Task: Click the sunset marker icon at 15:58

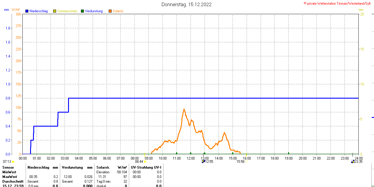Action: [246, 161]
